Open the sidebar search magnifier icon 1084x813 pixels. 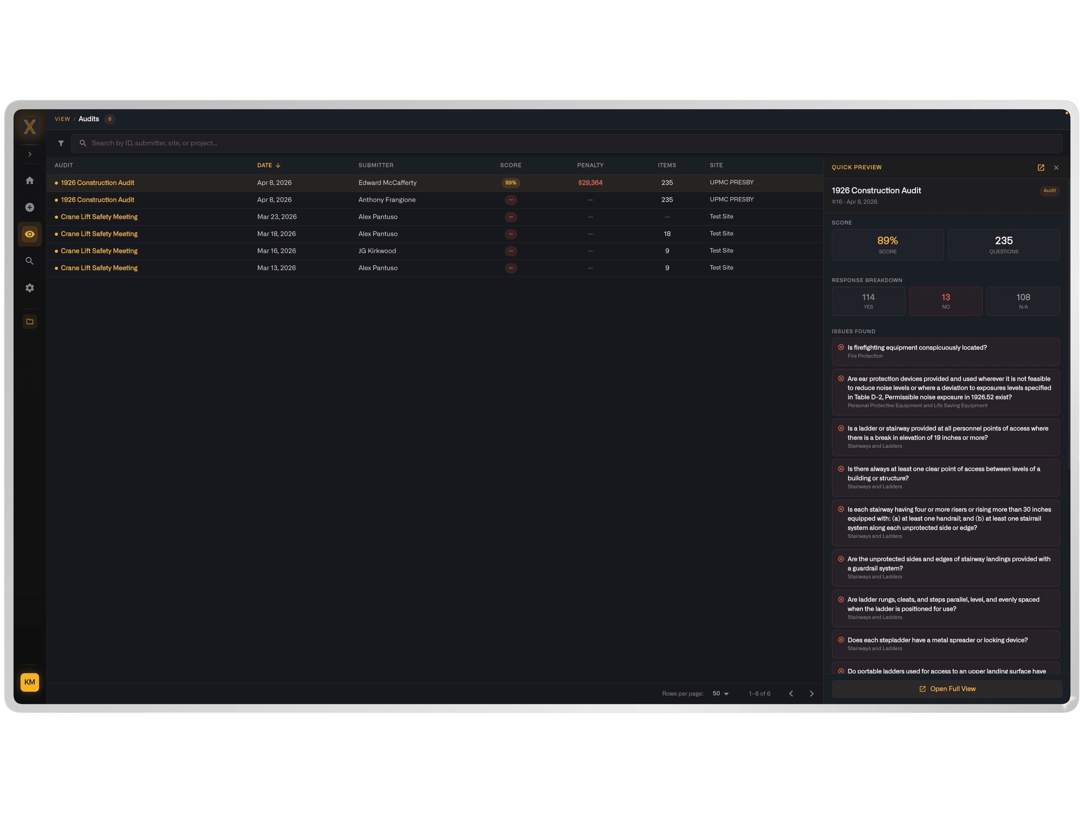tap(30, 261)
